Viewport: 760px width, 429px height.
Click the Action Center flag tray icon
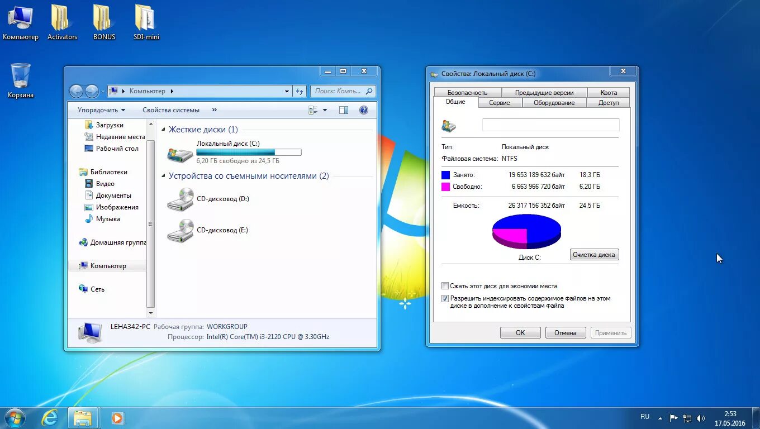click(x=673, y=418)
